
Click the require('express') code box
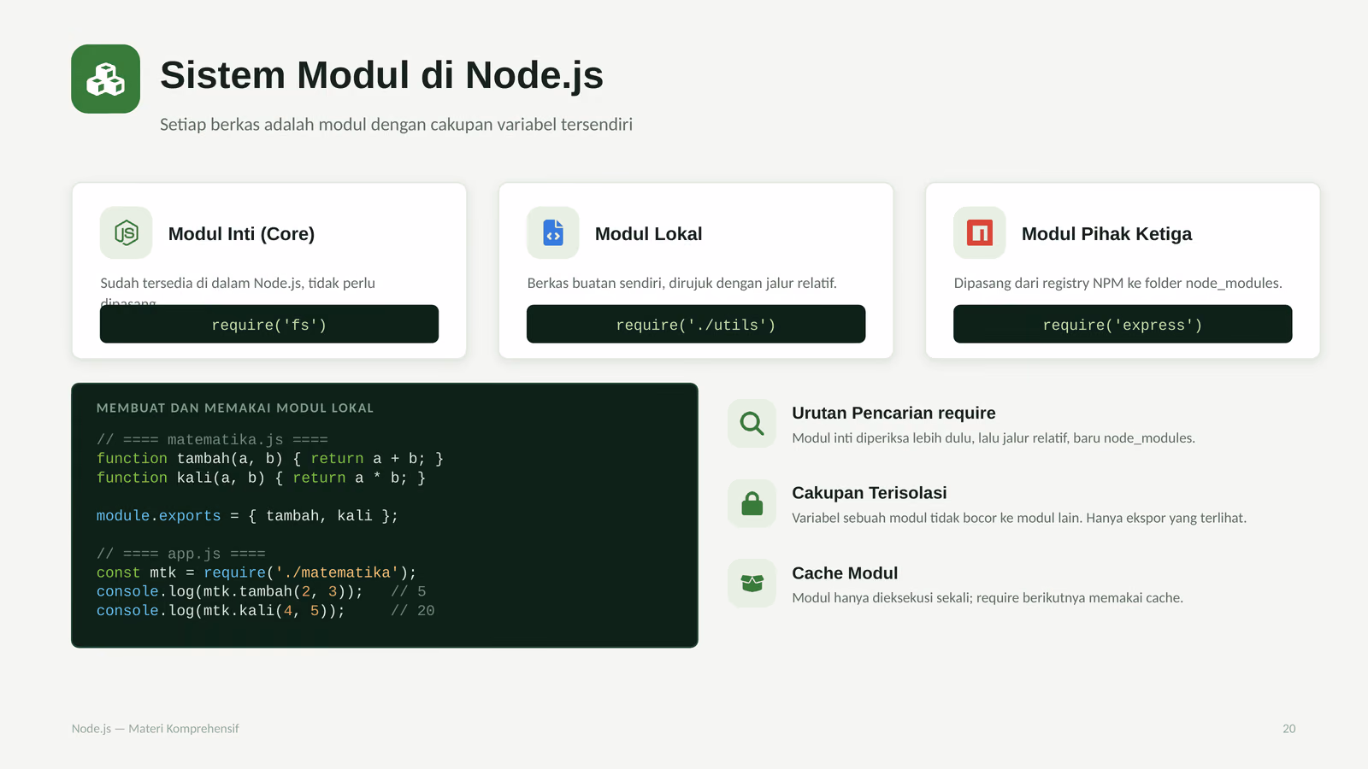click(1123, 324)
